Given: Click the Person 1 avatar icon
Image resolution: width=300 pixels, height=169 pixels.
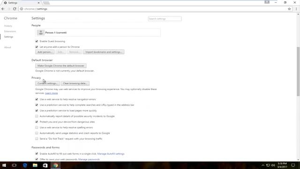Looking at the screenshot, I should pyautogui.click(x=41, y=32).
